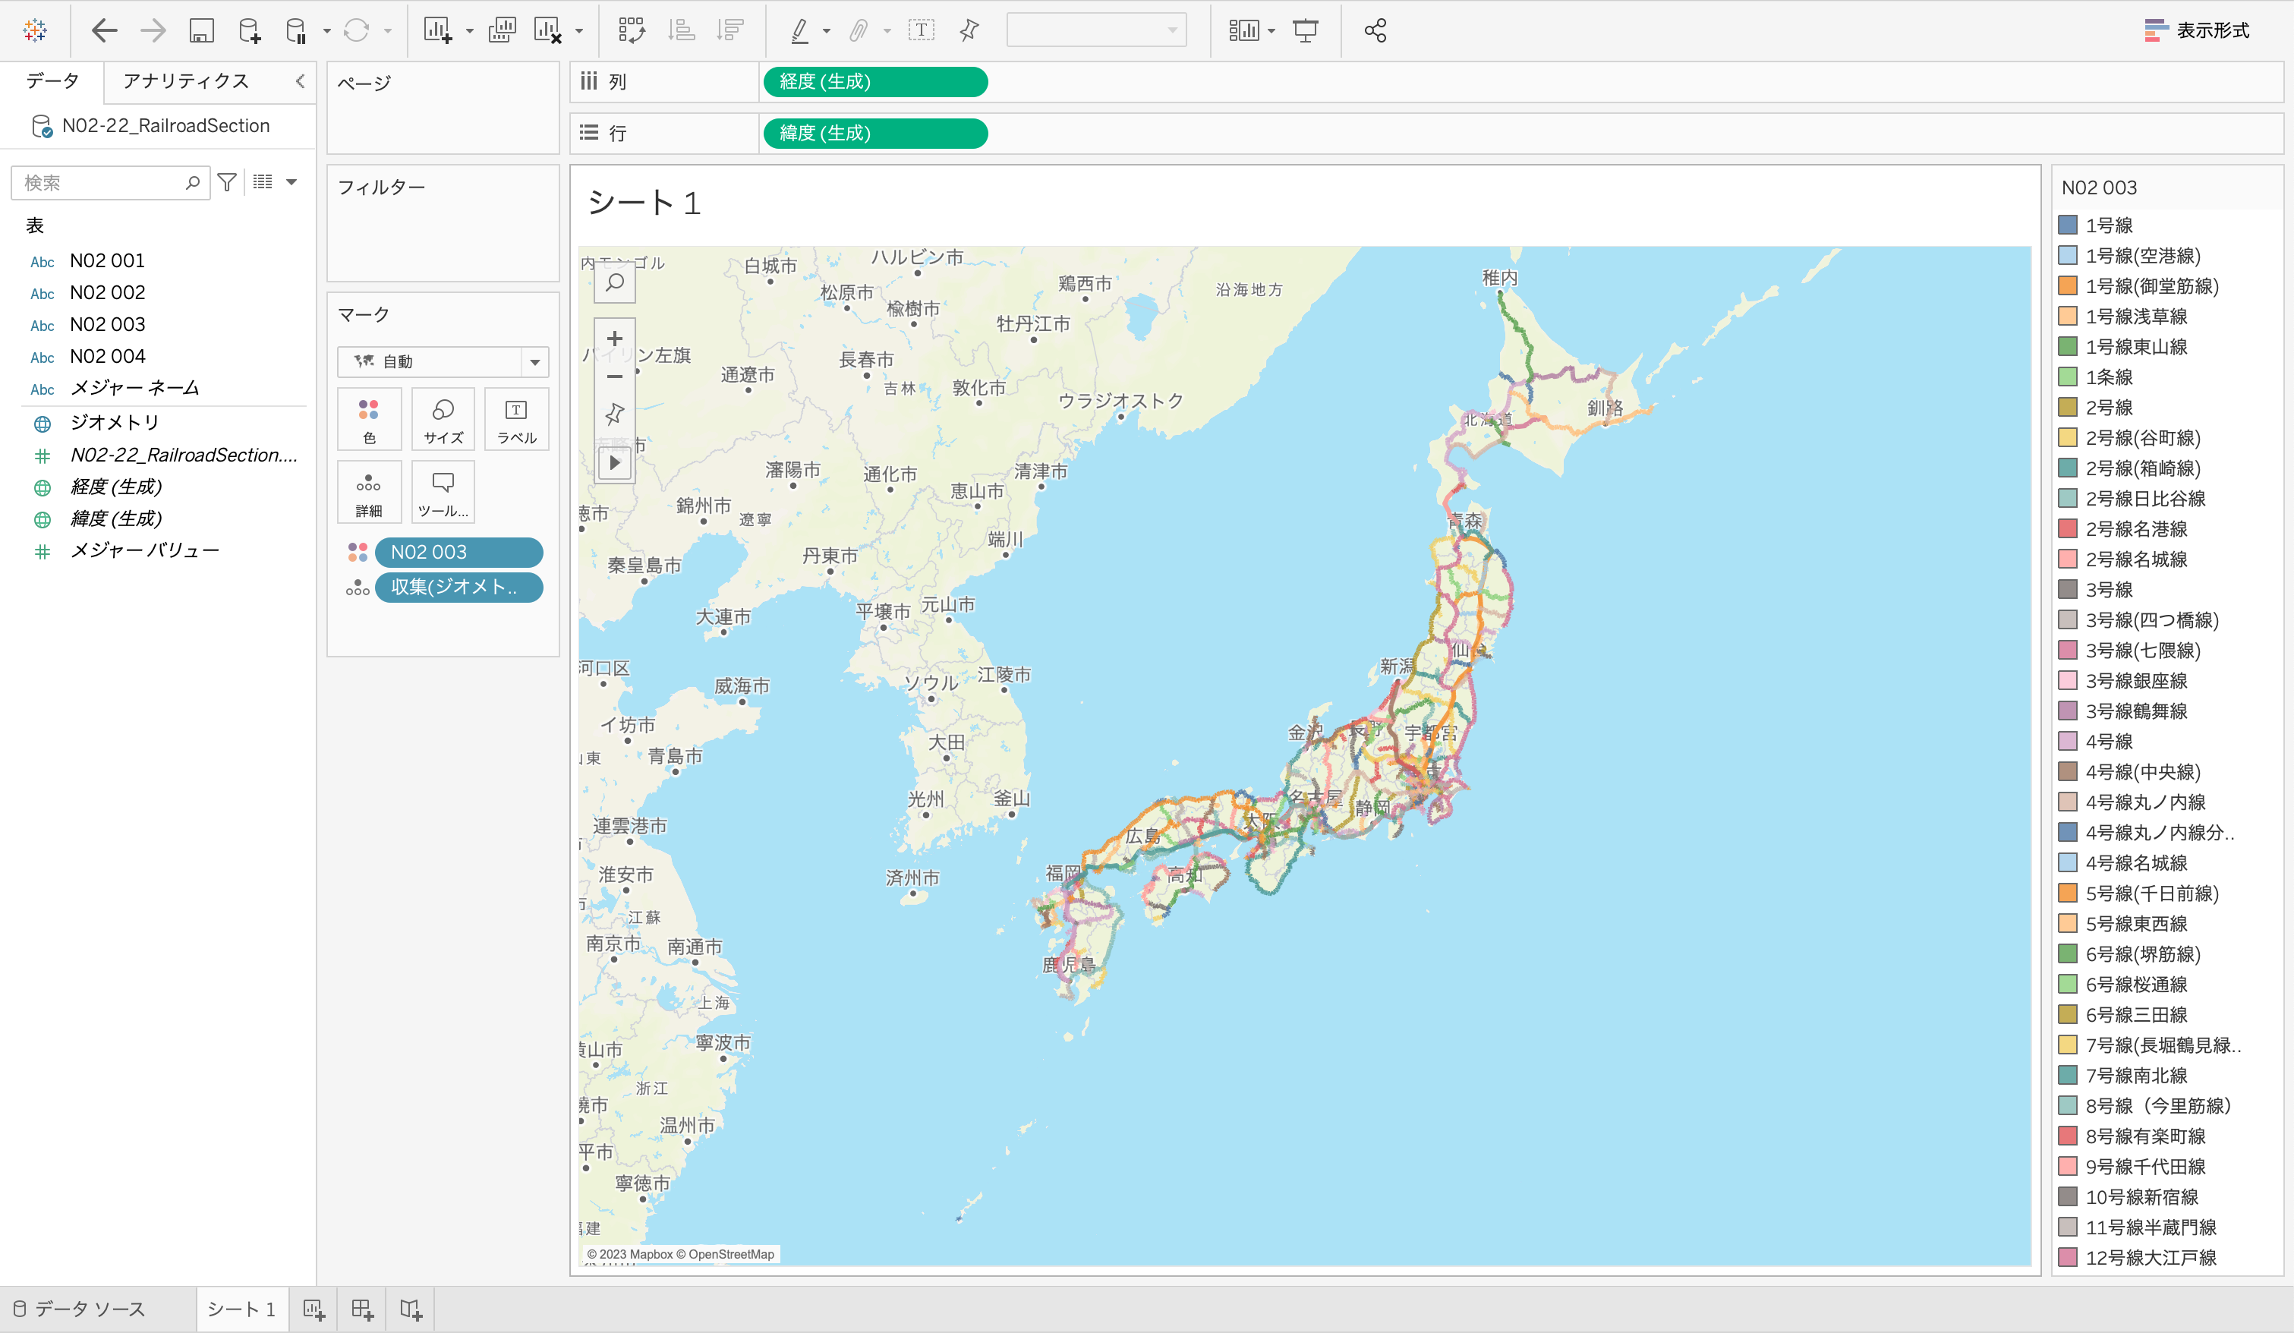The width and height of the screenshot is (2294, 1333).
Task: Zoom in using the map plus icon
Action: point(614,338)
